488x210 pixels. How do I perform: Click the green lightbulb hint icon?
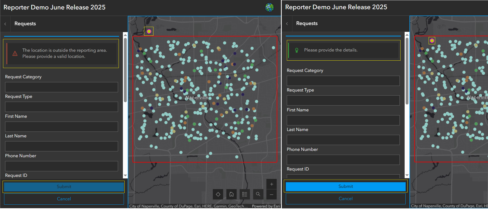[x=297, y=50]
